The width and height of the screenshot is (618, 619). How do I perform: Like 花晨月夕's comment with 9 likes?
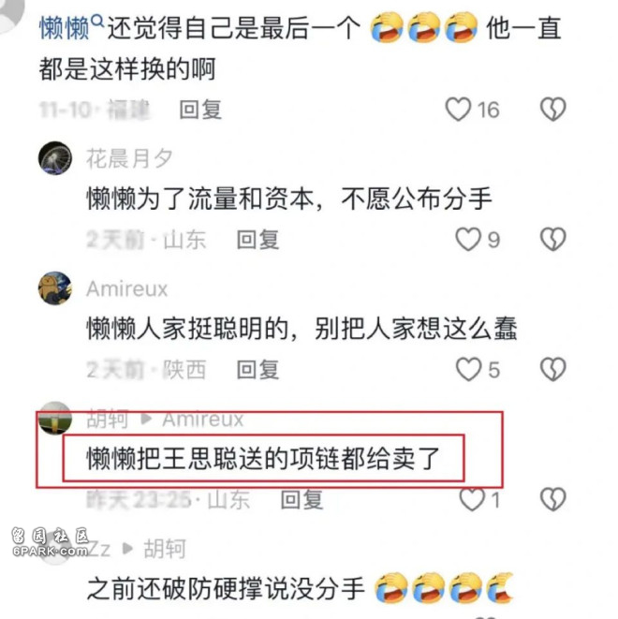(467, 239)
